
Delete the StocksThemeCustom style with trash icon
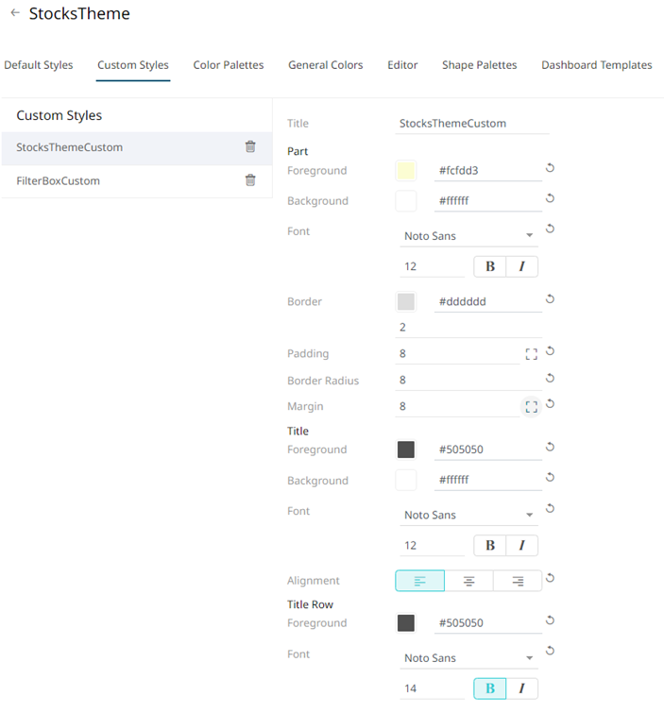(x=250, y=146)
